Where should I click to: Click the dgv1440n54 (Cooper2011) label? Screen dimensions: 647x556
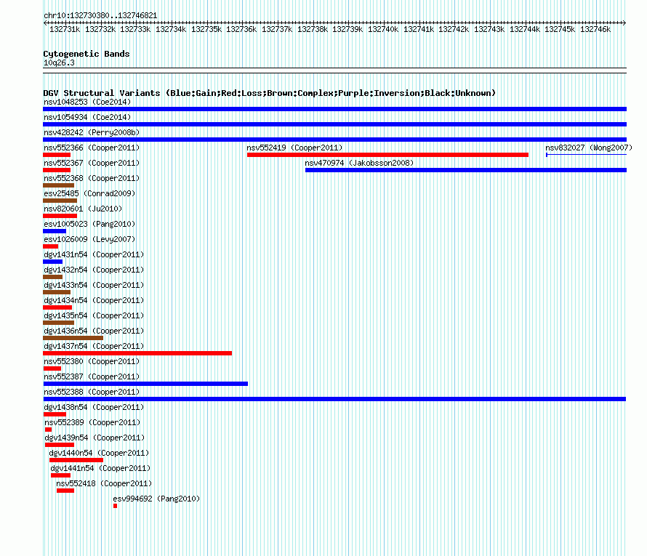coord(99,453)
